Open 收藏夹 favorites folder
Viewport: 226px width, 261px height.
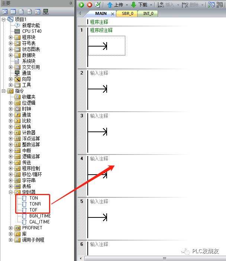click(x=29, y=97)
